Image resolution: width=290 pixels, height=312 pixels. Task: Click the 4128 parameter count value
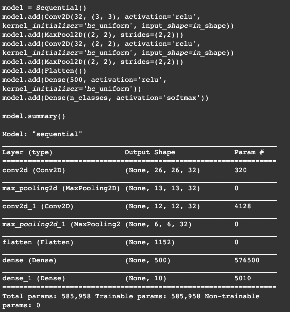243,206
